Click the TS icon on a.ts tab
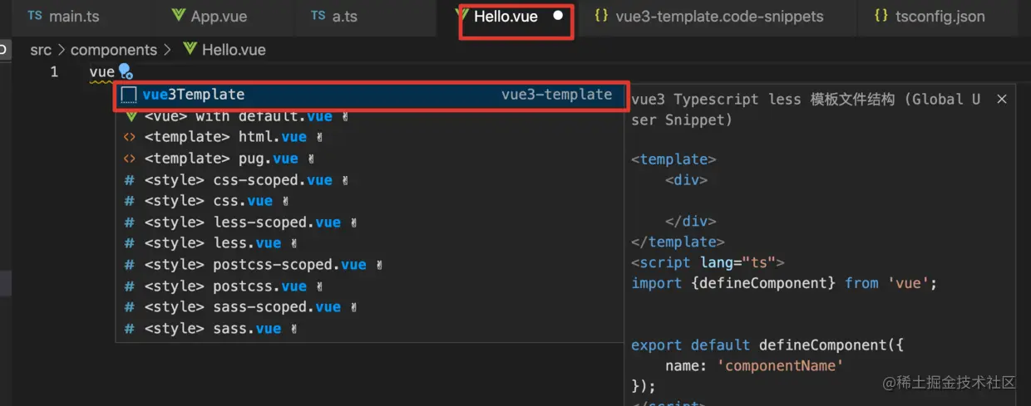The width and height of the screenshot is (1031, 406). pyautogui.click(x=318, y=16)
